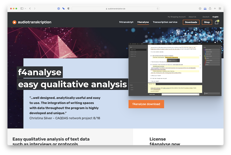231x155 pixels.
Task: Open the shopping bag cart icon
Action: point(217,22)
